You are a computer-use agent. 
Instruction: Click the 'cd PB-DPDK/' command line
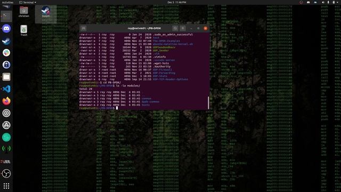pos(100,83)
